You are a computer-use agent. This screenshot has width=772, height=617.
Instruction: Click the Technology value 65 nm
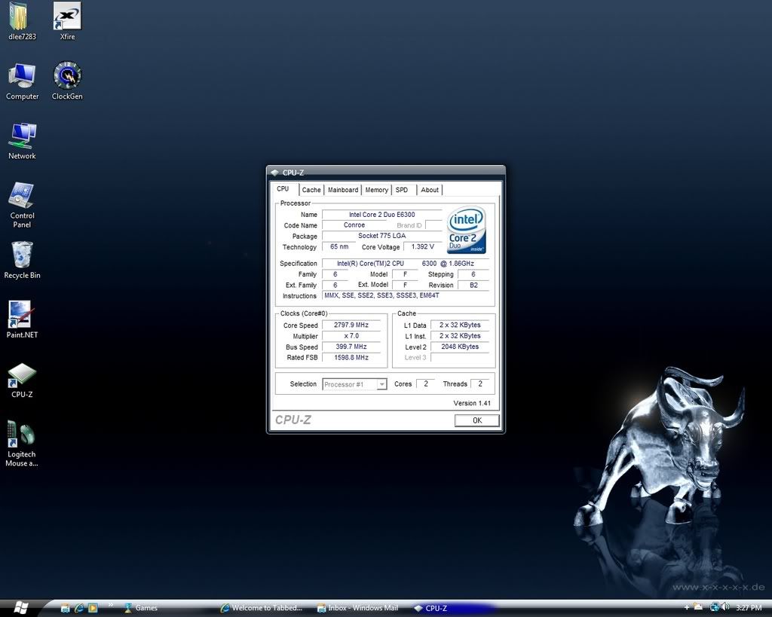[x=339, y=246]
